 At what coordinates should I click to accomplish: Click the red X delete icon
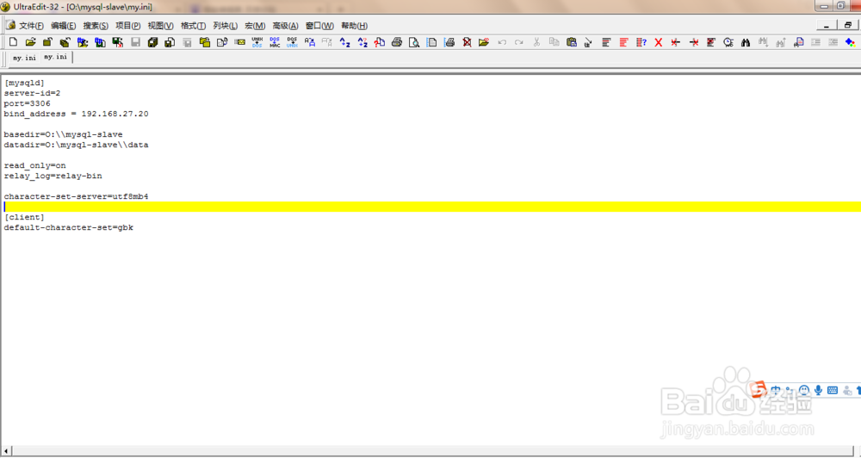pos(659,42)
